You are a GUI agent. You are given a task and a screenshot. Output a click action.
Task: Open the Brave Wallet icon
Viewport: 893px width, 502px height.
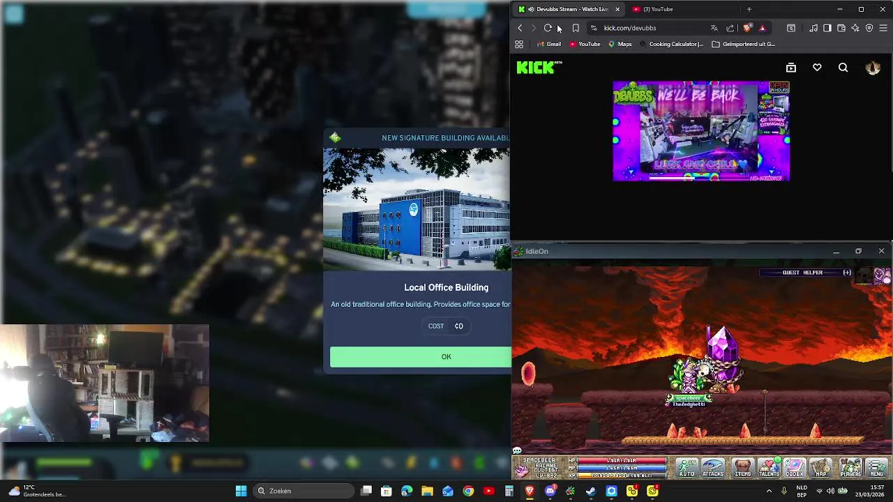pos(841,28)
